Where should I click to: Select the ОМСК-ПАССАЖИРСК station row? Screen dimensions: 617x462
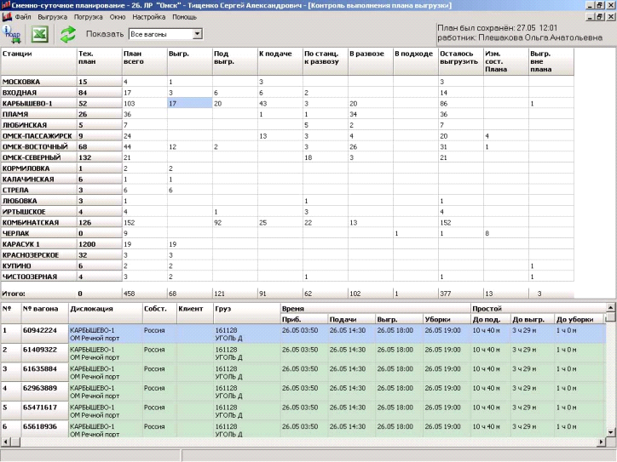[x=287, y=136]
